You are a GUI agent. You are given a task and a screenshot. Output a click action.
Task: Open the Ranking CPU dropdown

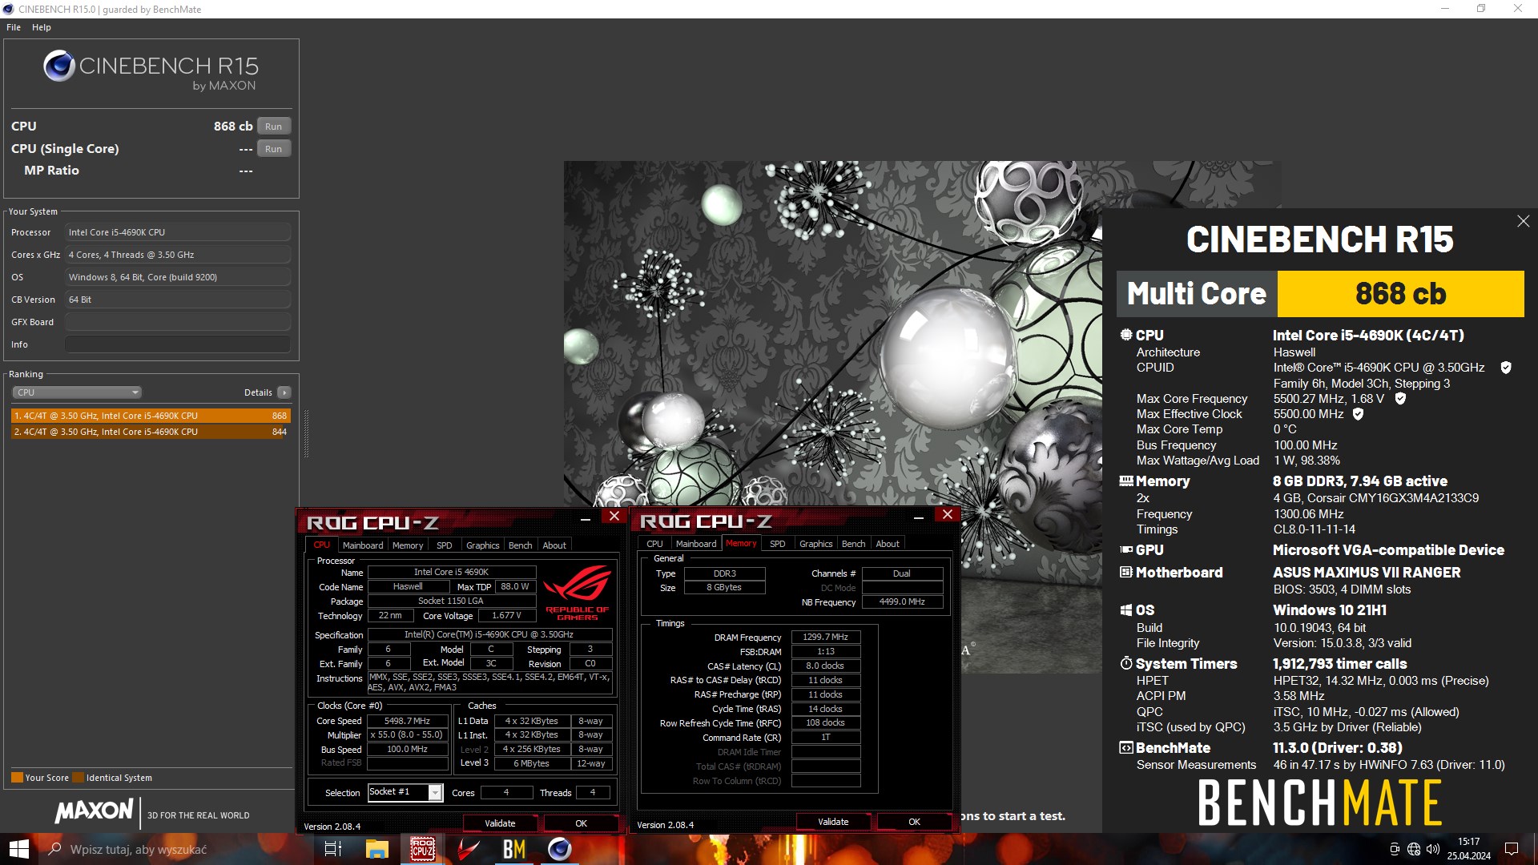77,392
